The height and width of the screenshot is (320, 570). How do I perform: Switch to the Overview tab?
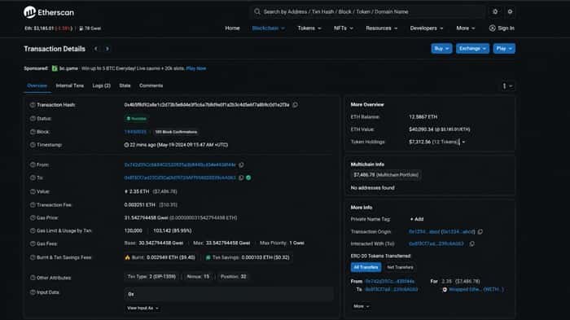coord(37,85)
